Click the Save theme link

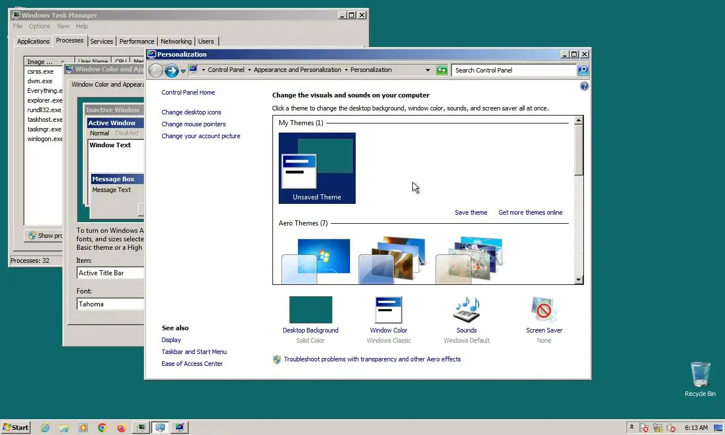click(x=471, y=212)
